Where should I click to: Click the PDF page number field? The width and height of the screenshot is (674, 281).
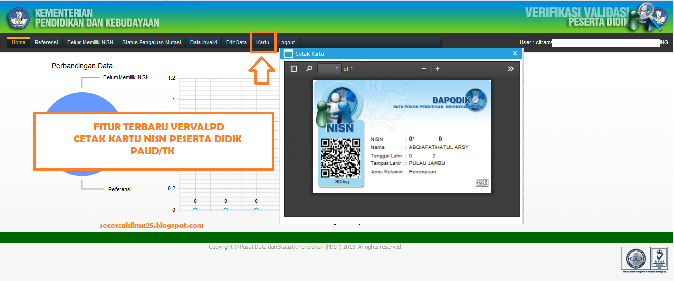point(329,69)
